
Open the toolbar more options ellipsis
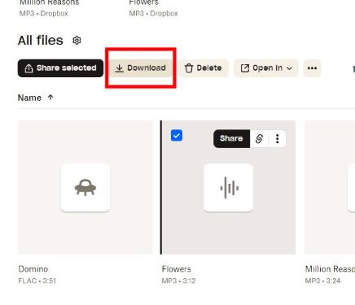[312, 68]
